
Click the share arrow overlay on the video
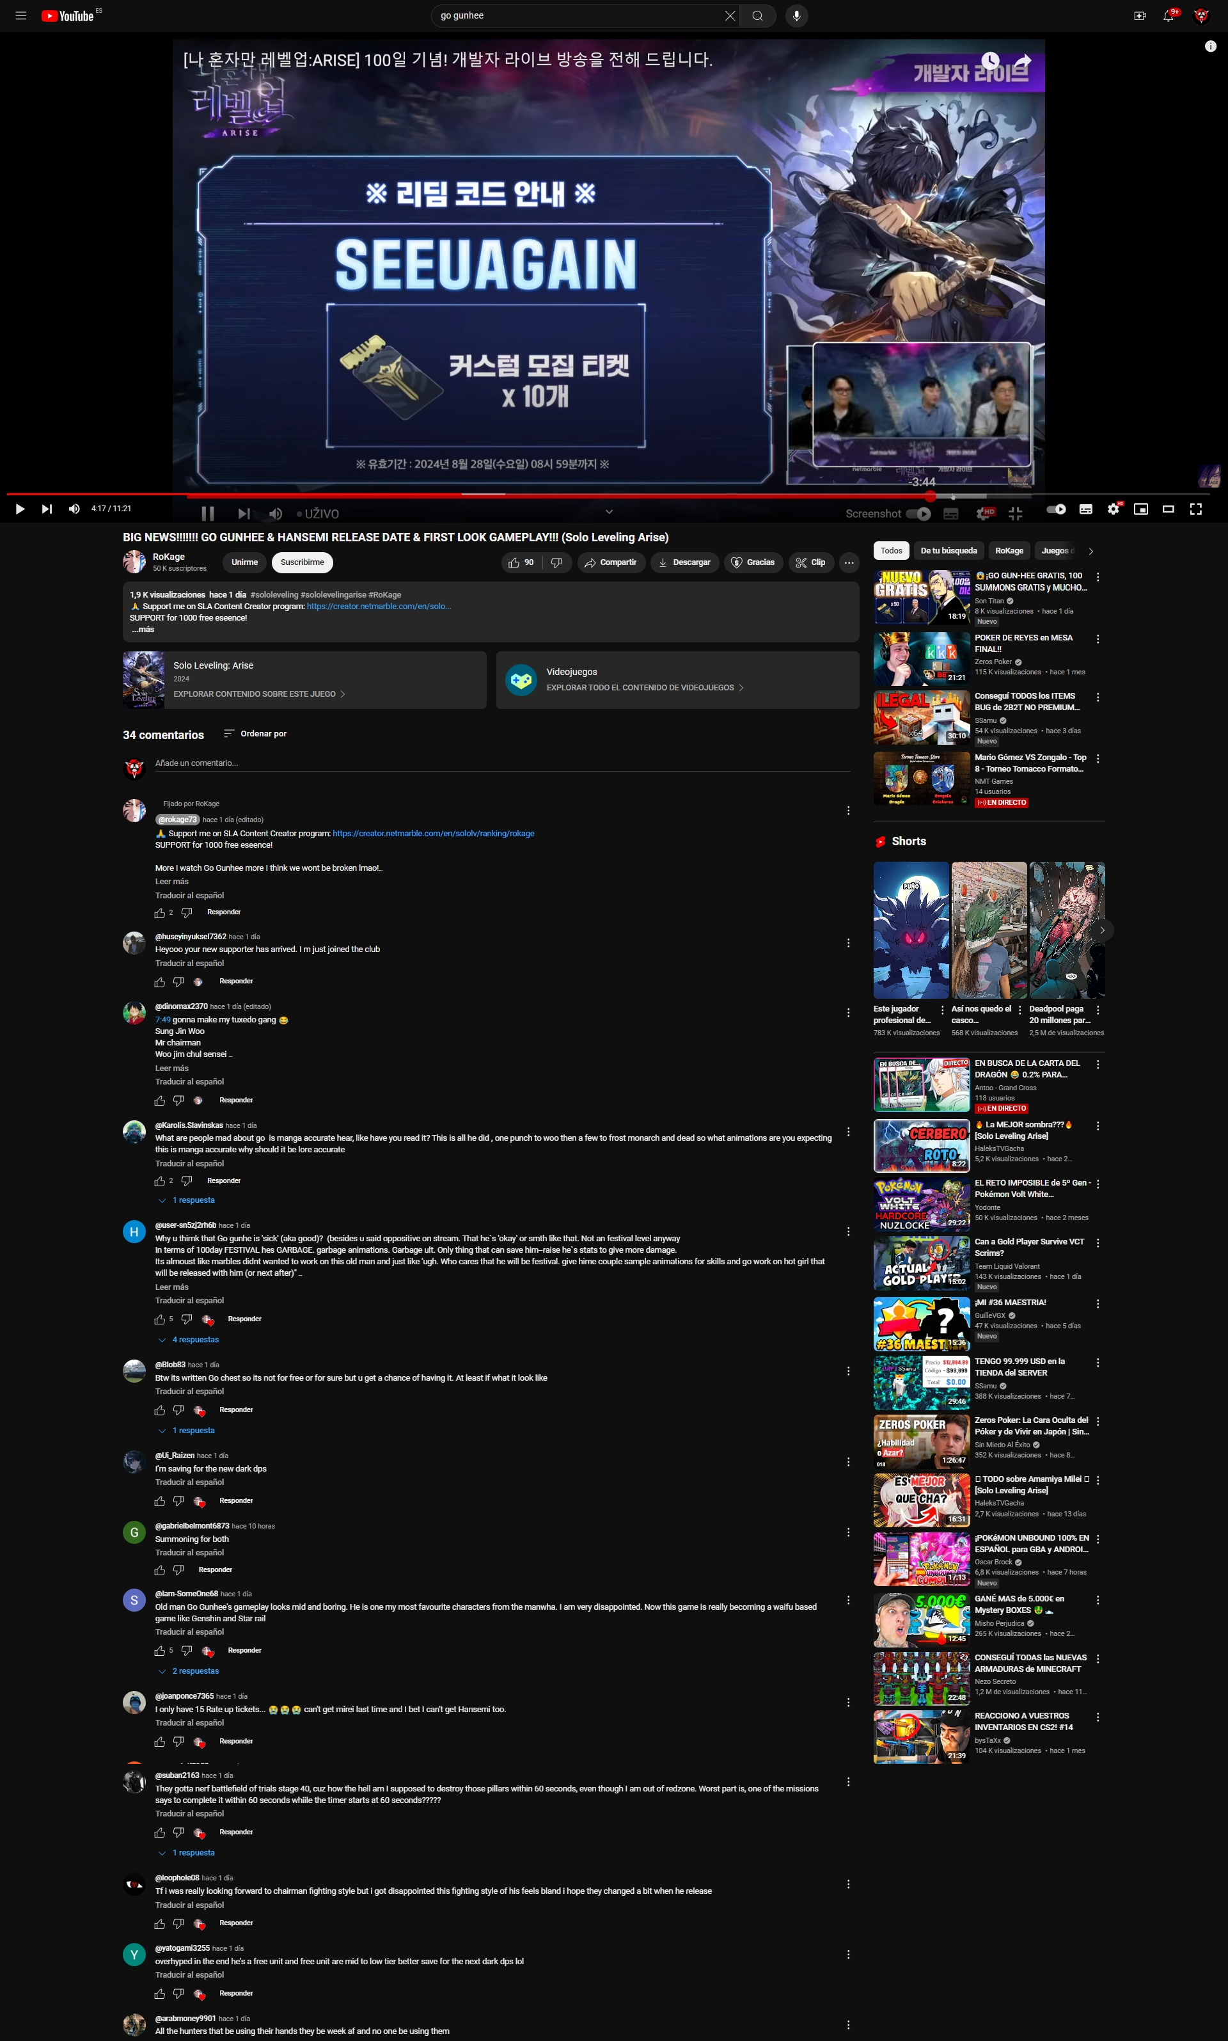[x=1023, y=60]
